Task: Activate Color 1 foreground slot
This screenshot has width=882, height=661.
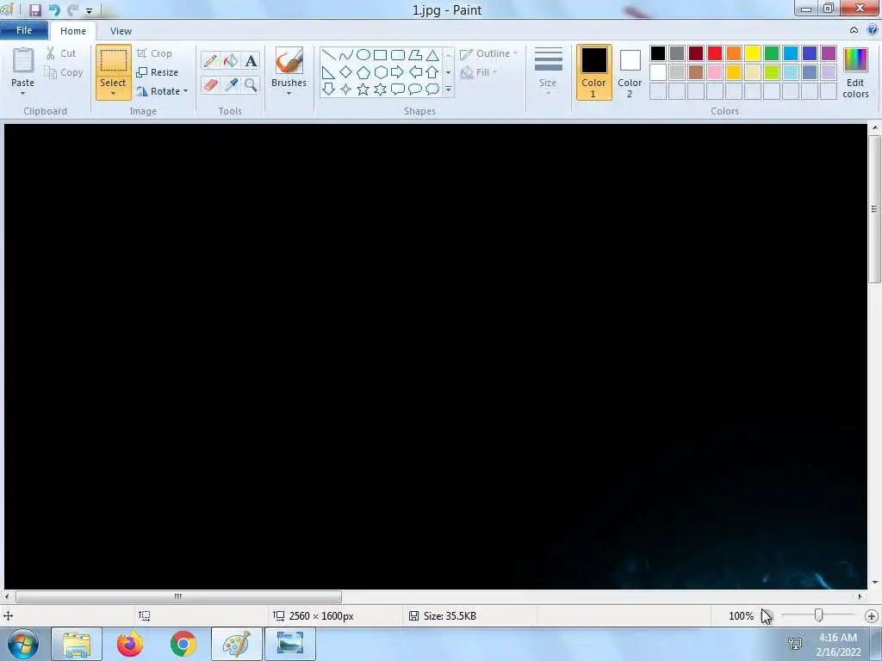Action: coord(593,72)
